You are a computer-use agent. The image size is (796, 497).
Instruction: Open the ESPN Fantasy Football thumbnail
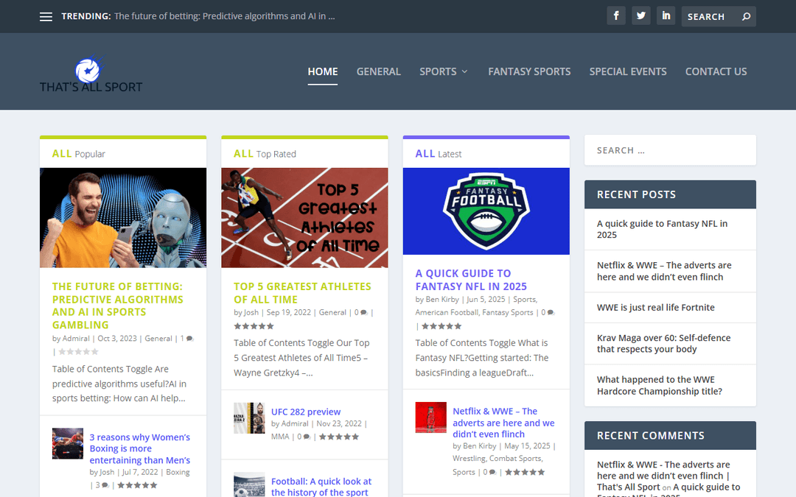click(486, 211)
